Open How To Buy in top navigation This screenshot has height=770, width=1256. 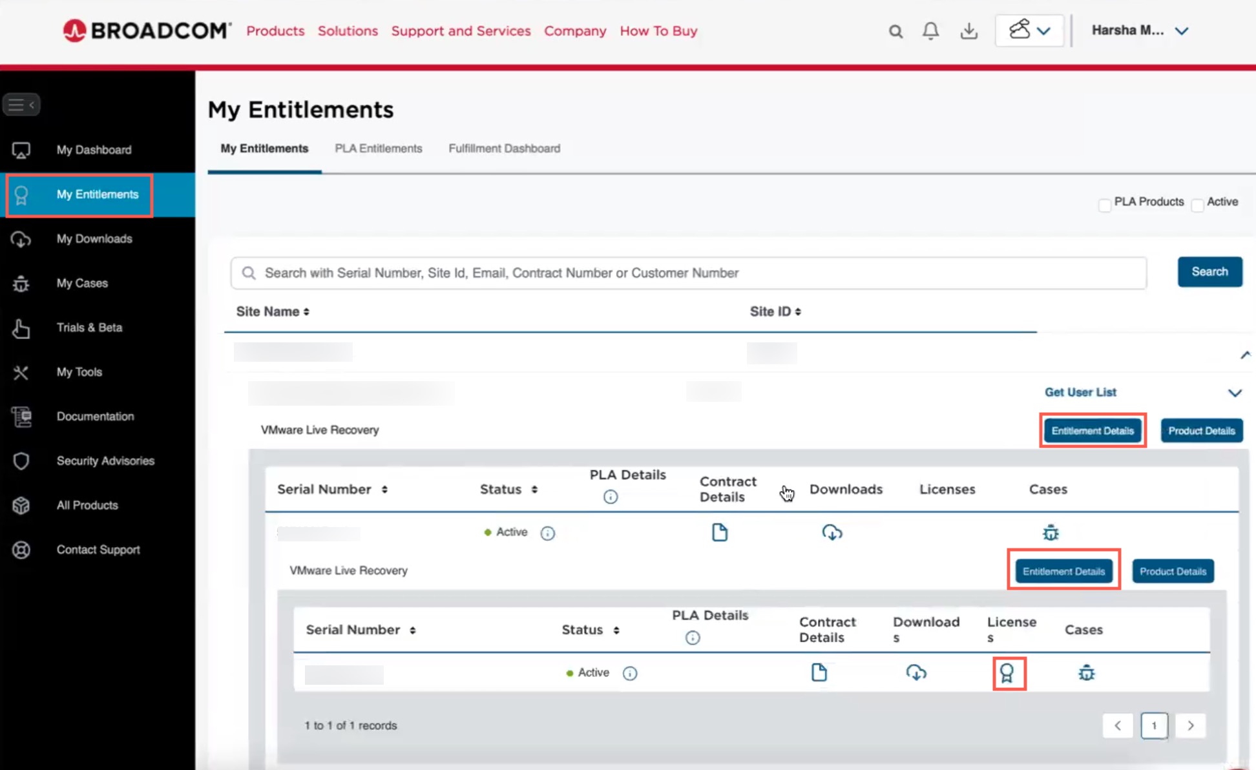point(659,31)
